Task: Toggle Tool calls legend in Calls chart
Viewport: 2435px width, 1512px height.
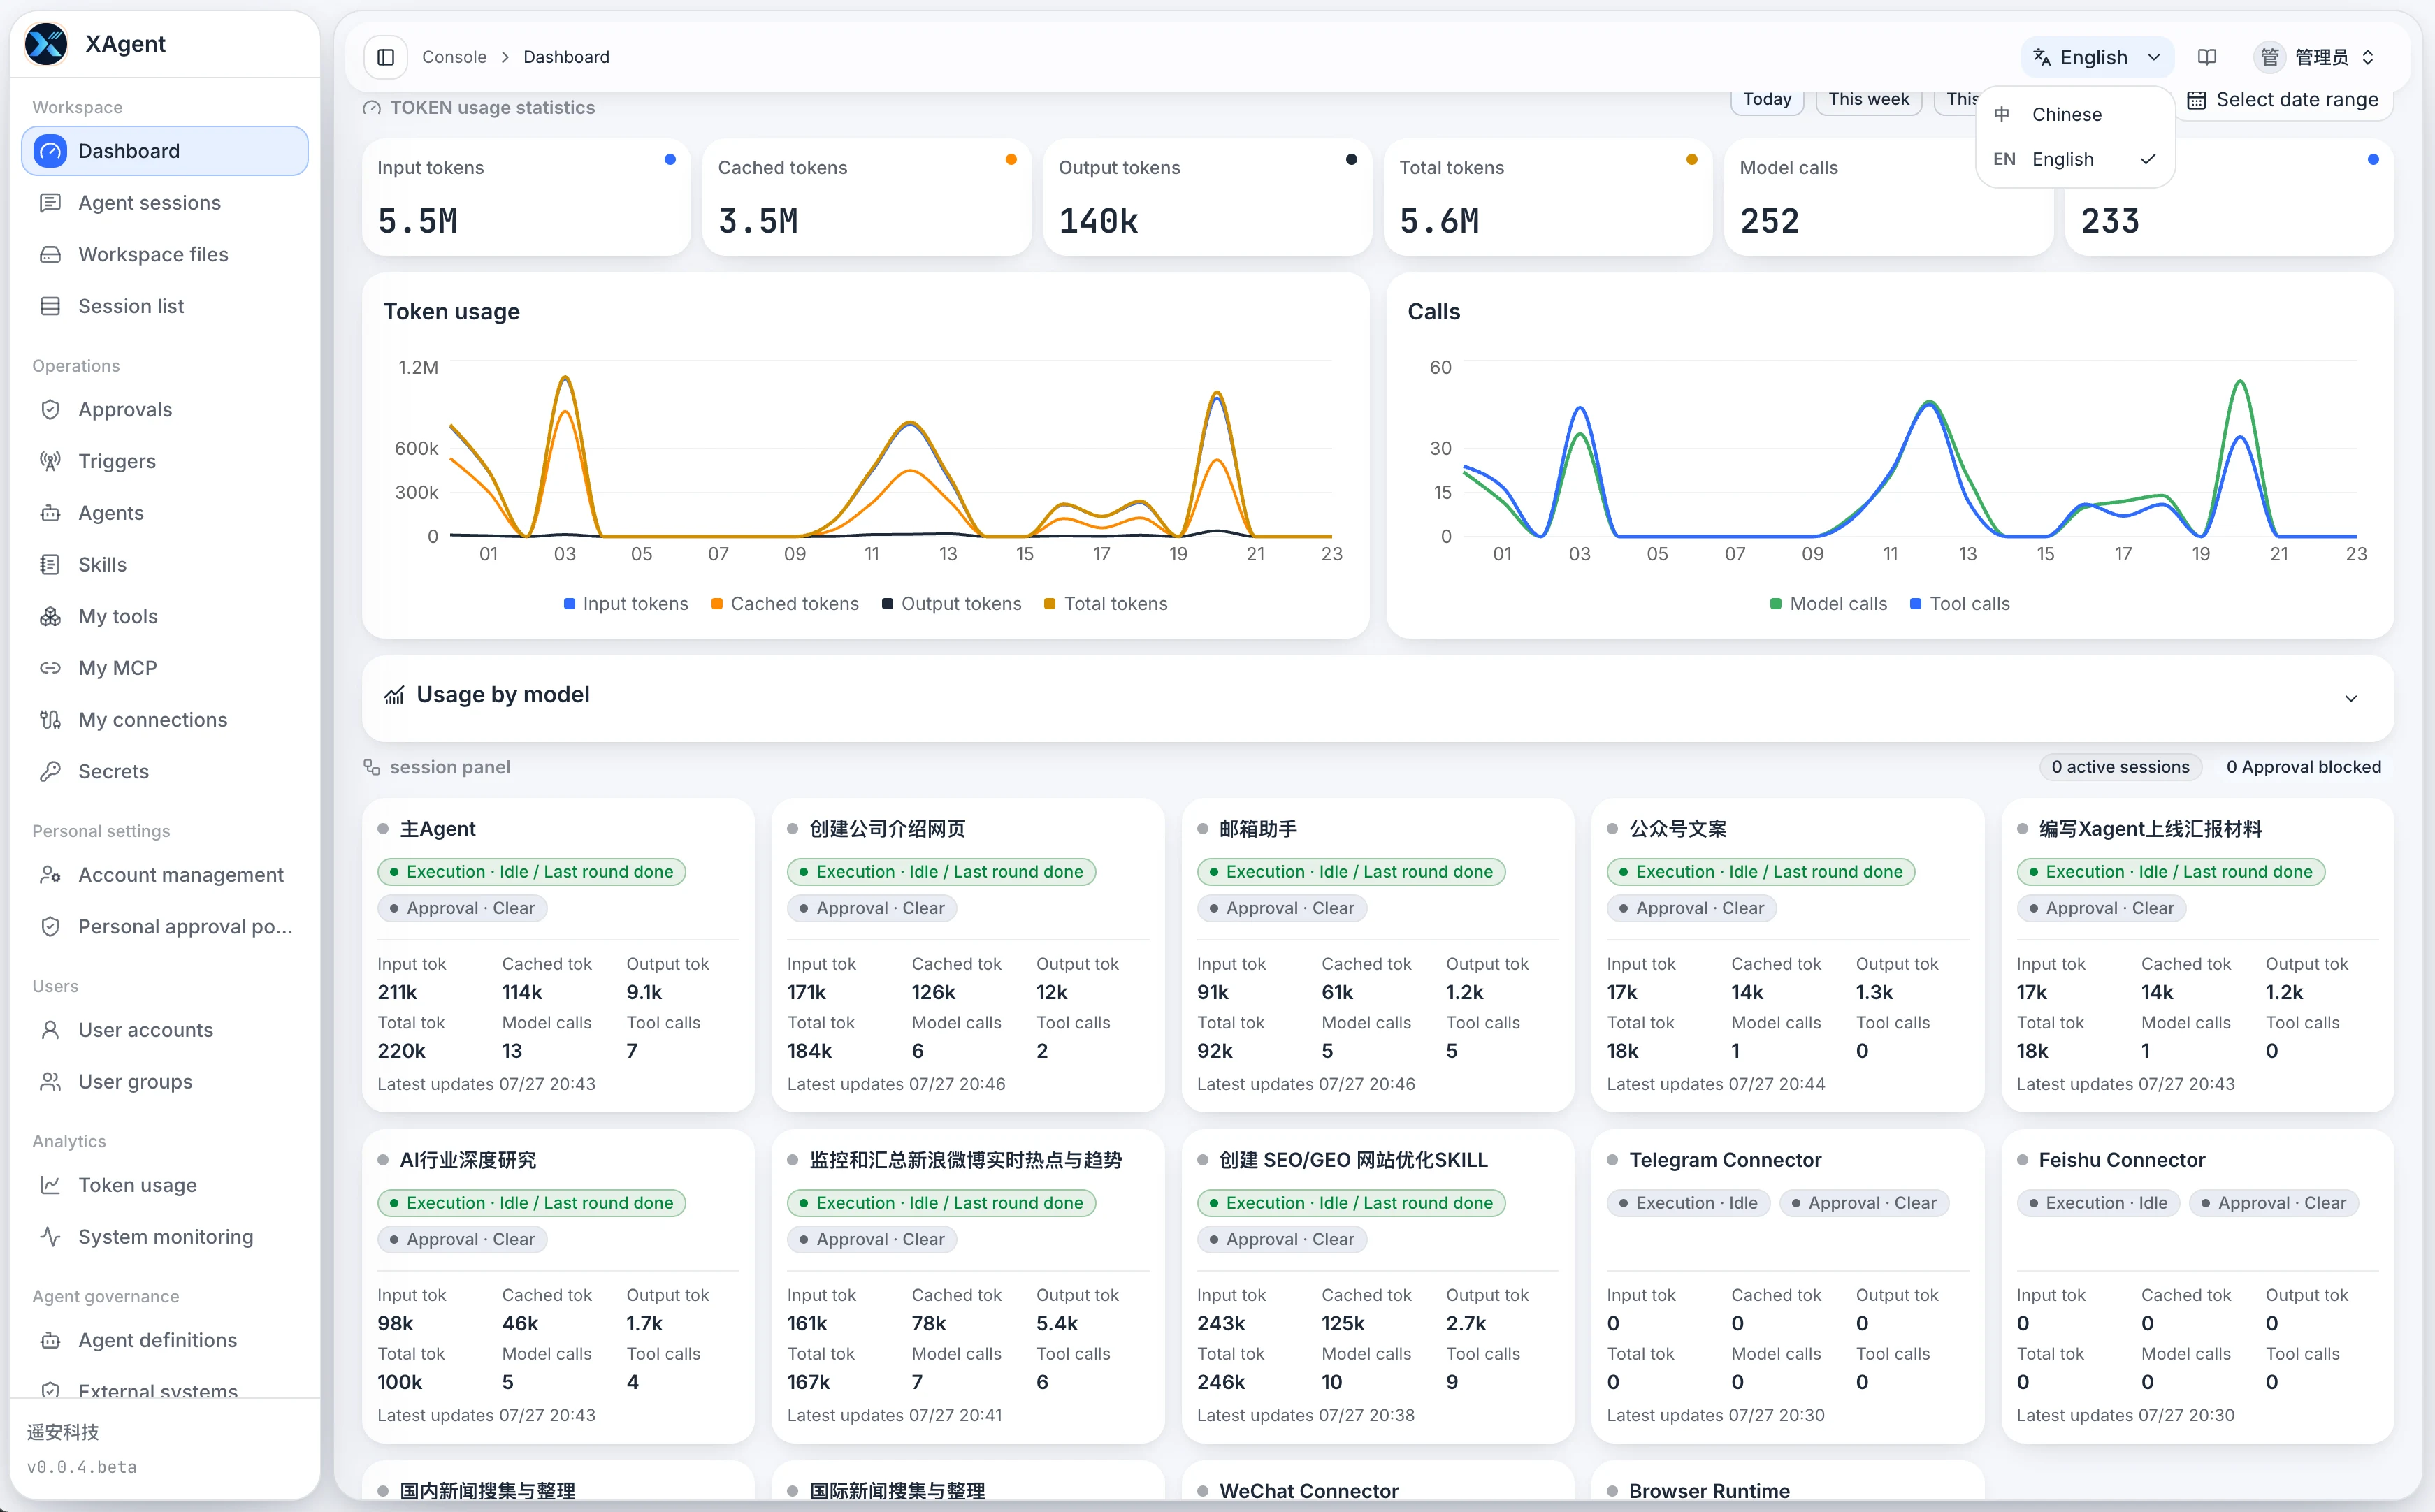Action: (x=1960, y=604)
